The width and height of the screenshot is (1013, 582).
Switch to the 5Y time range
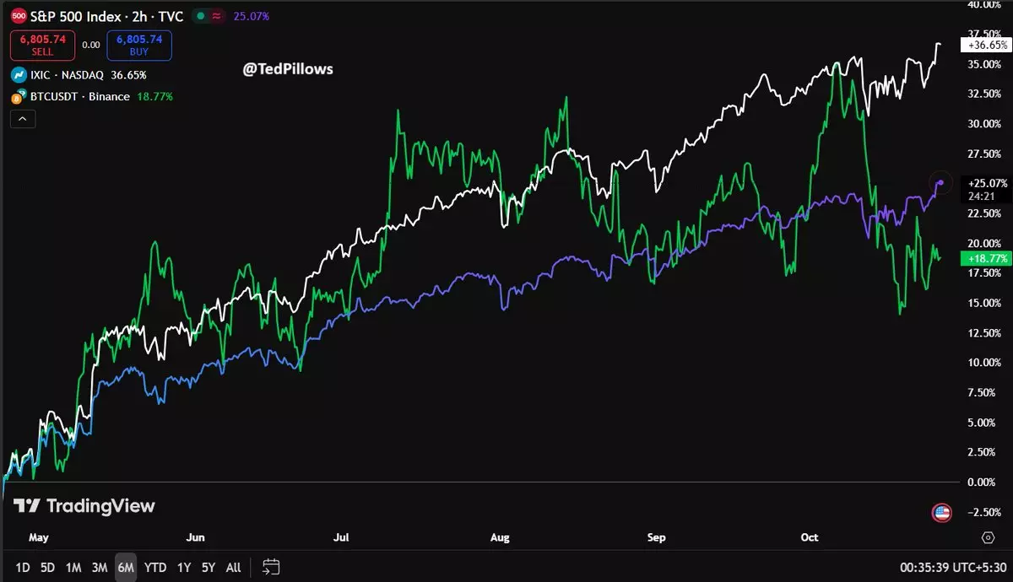[209, 568]
